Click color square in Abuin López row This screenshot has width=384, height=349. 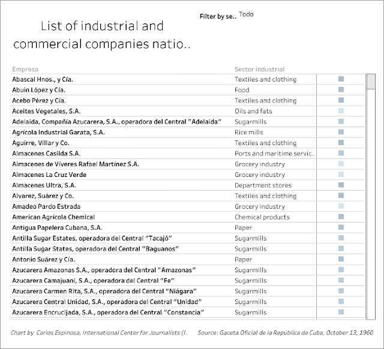point(341,89)
